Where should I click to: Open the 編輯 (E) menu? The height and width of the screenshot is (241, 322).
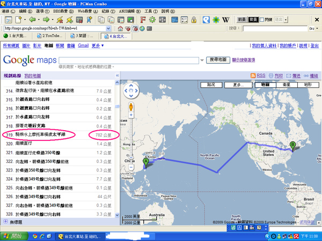coord(26,11)
